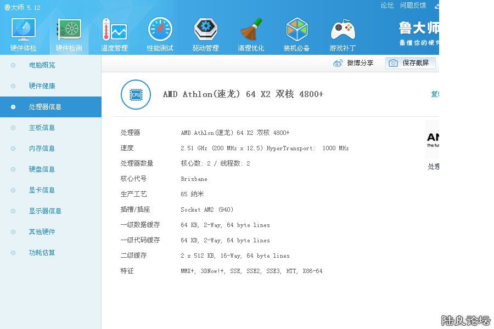Viewport: 494px width, 329px height.
Task: Open 主板信息 motherboard info
Action: pos(42,128)
